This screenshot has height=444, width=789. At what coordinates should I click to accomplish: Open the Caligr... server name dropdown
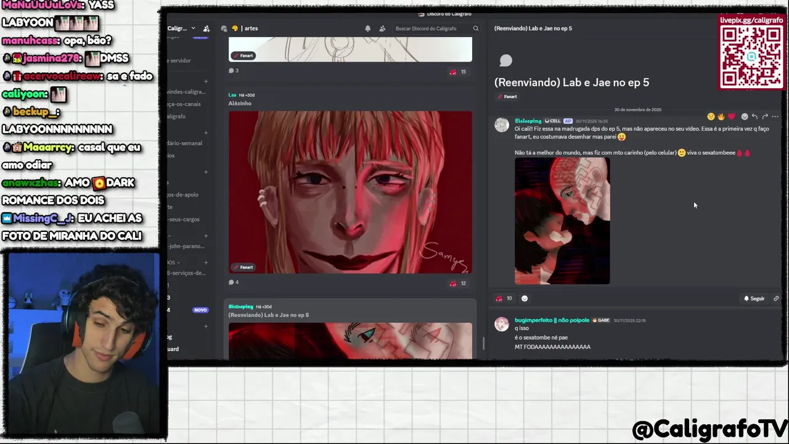pyautogui.click(x=181, y=28)
